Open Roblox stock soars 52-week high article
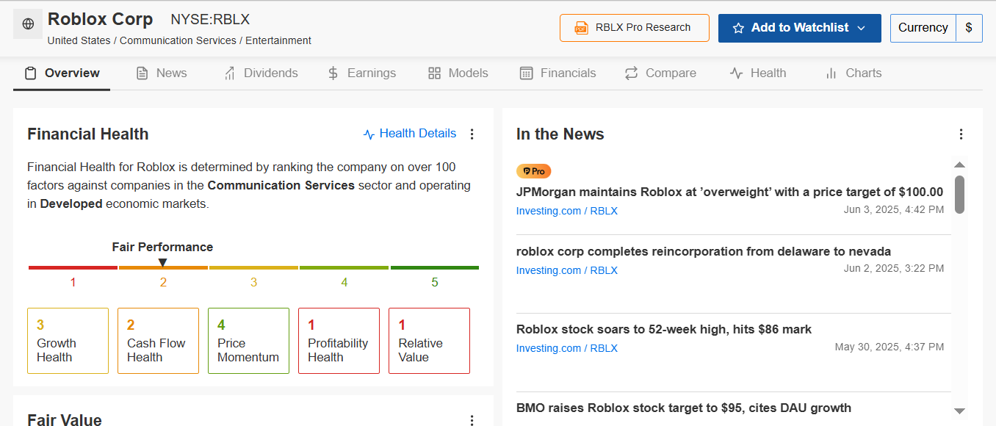This screenshot has width=996, height=426. click(x=664, y=329)
